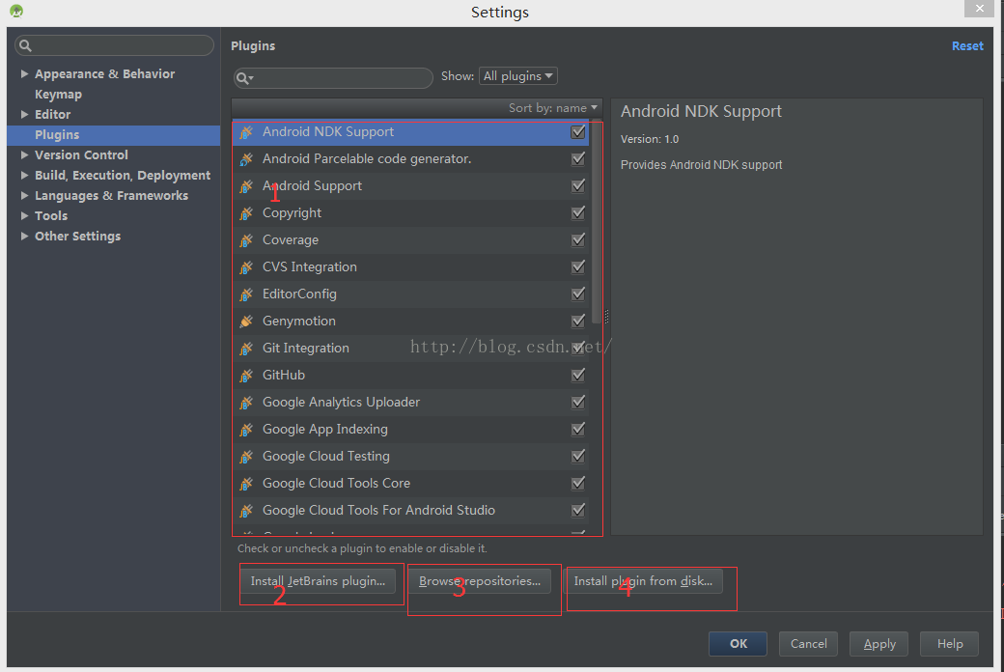1004x672 pixels.
Task: Click the Coverage plugin icon
Action: (x=246, y=240)
